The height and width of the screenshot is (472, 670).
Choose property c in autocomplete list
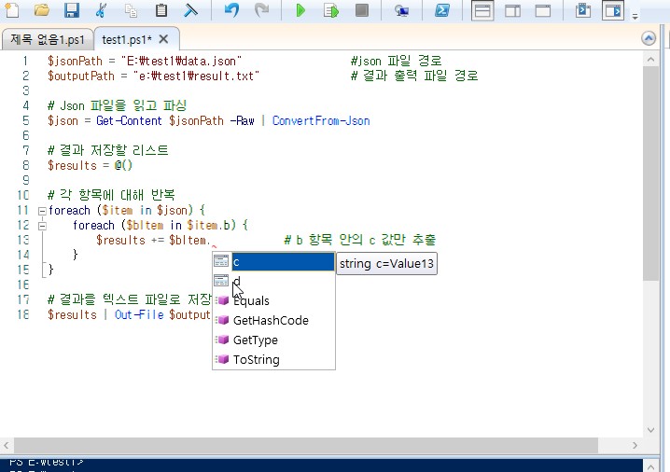[283, 261]
